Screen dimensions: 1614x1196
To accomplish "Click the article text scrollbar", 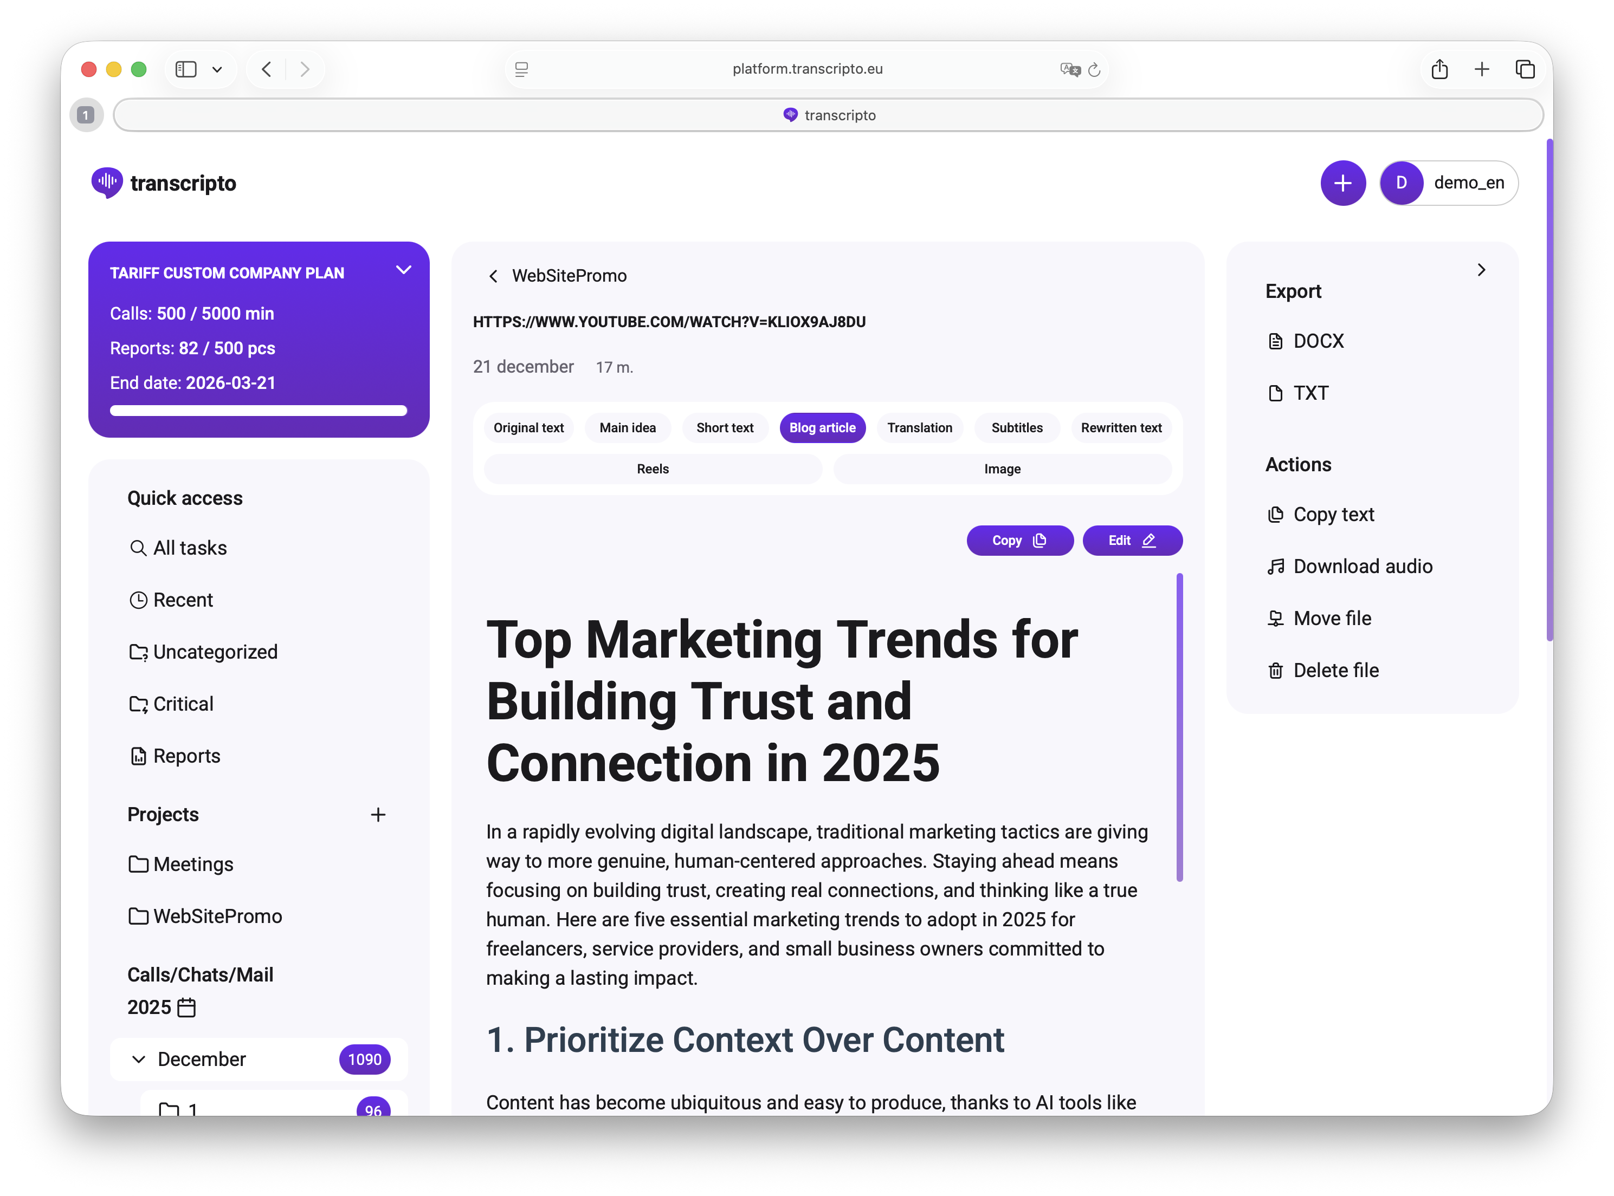I will 1179,726.
